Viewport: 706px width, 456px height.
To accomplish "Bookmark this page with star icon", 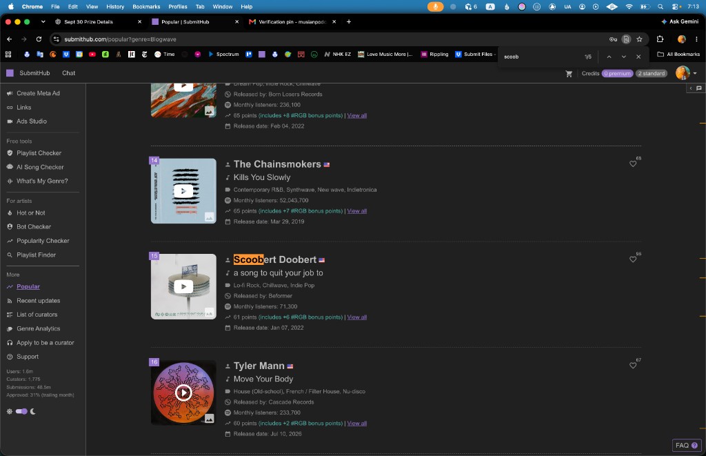I will pyautogui.click(x=639, y=39).
